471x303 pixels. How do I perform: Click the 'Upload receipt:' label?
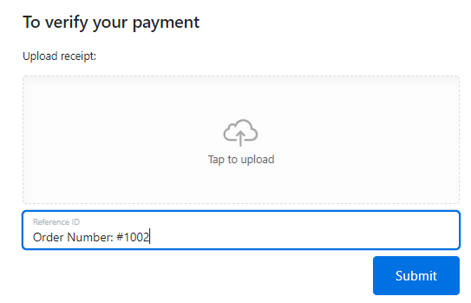(59, 56)
